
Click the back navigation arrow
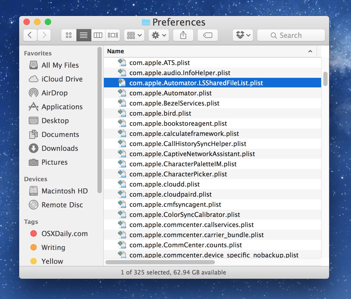[30, 35]
